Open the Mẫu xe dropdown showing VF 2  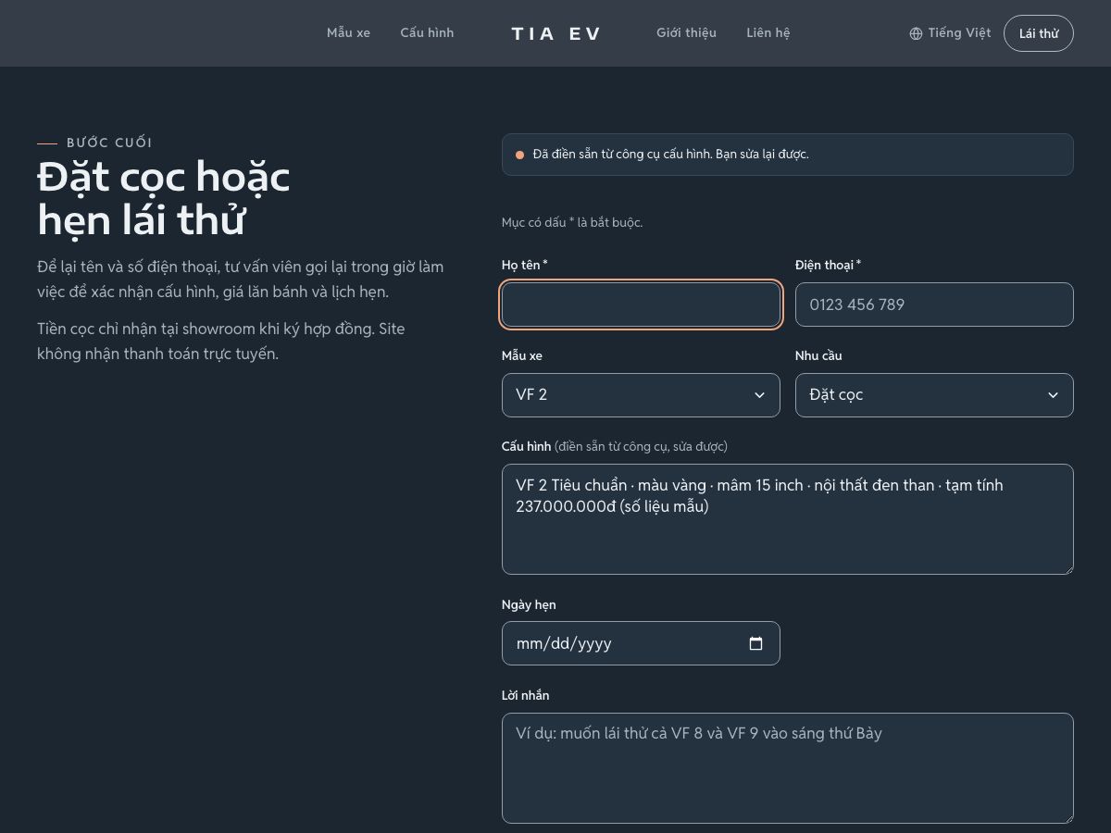(x=641, y=395)
